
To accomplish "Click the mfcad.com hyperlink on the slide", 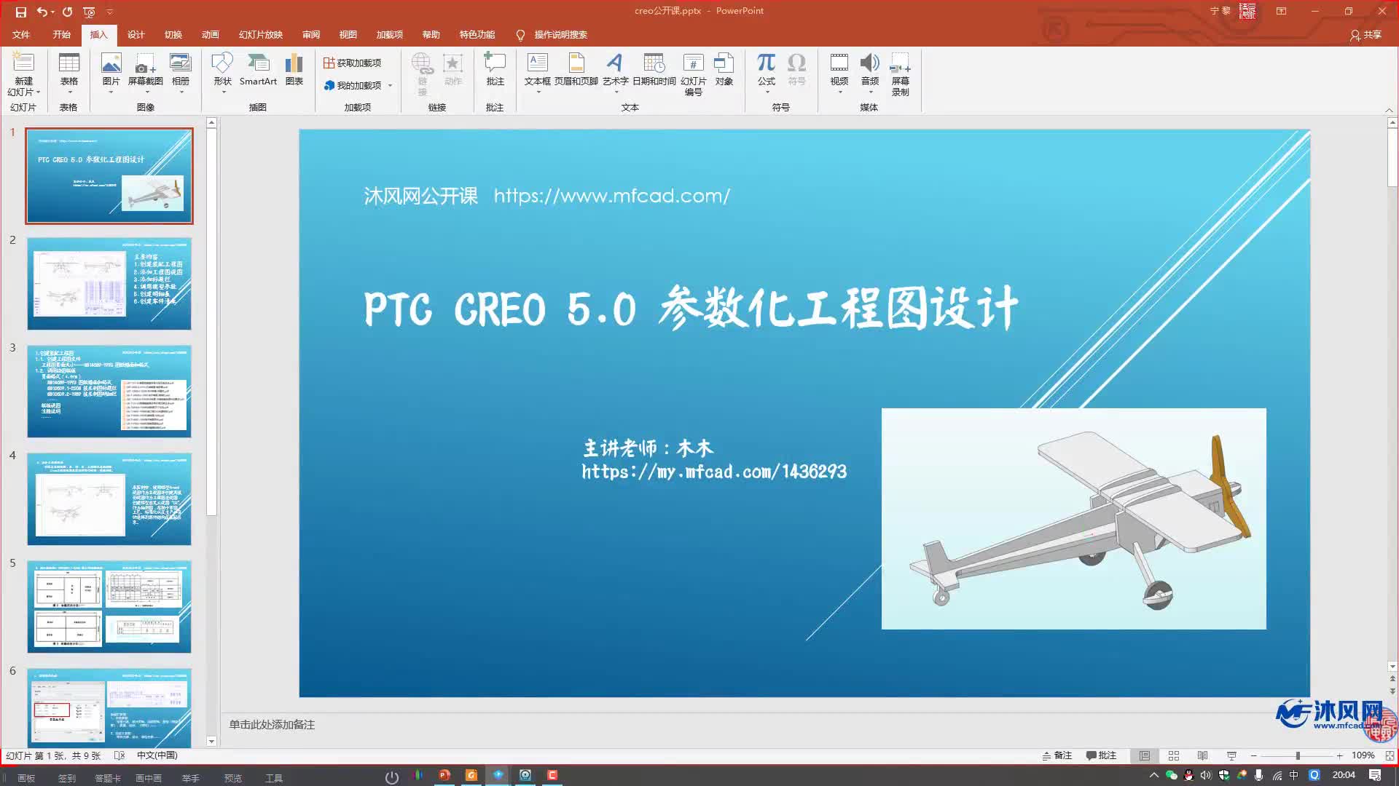I will click(611, 195).
